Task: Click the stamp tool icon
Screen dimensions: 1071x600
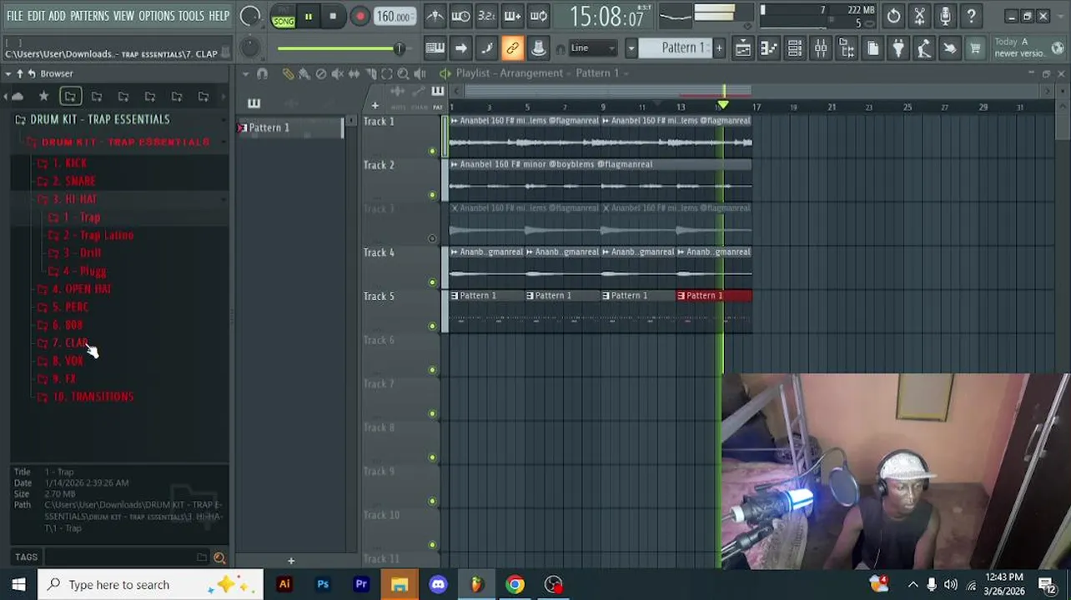Action: 538,48
